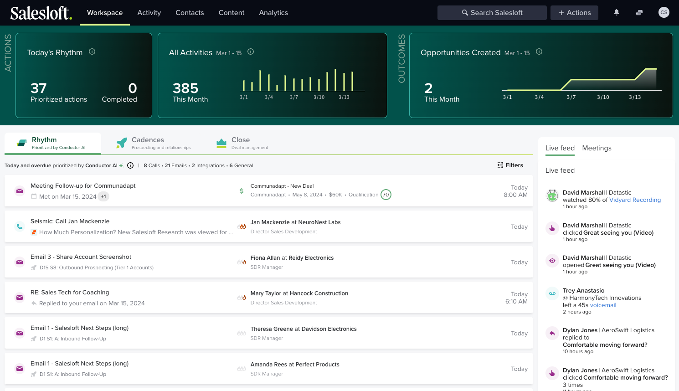The height and width of the screenshot is (391, 679).
Task: Open the Activity menu
Action: [x=149, y=13]
